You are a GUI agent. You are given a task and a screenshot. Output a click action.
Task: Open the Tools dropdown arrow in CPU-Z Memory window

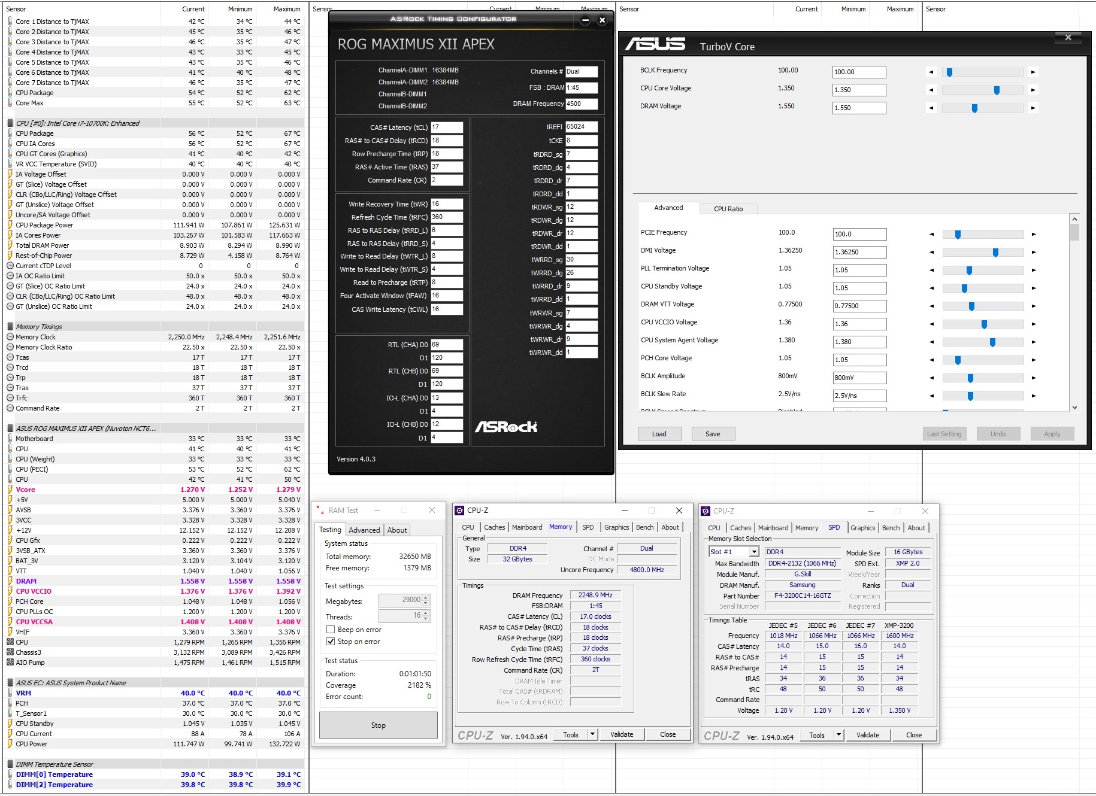pos(592,734)
